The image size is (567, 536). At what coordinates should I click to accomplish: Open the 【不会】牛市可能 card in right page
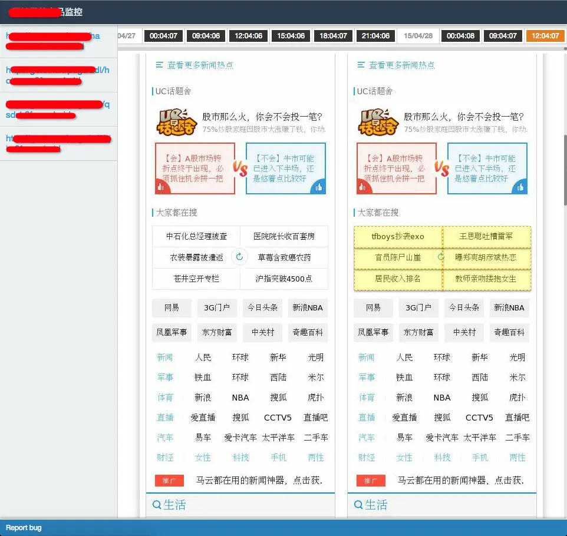[x=487, y=168]
